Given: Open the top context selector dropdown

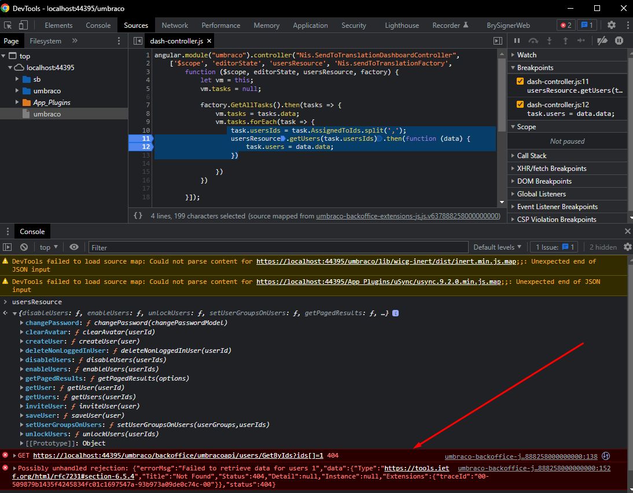Looking at the screenshot, I should tap(49, 247).
